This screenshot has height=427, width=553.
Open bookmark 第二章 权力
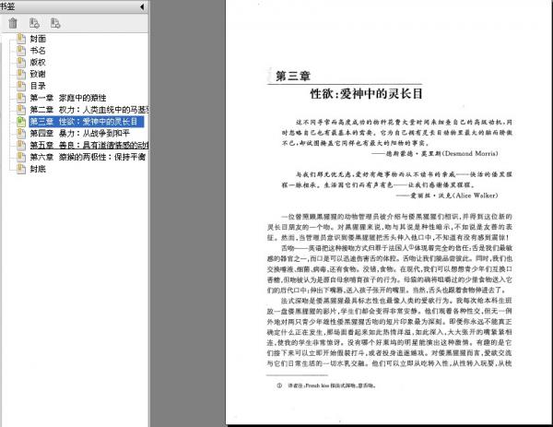point(88,110)
